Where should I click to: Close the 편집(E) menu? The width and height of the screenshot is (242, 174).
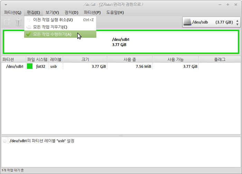pos(33,12)
